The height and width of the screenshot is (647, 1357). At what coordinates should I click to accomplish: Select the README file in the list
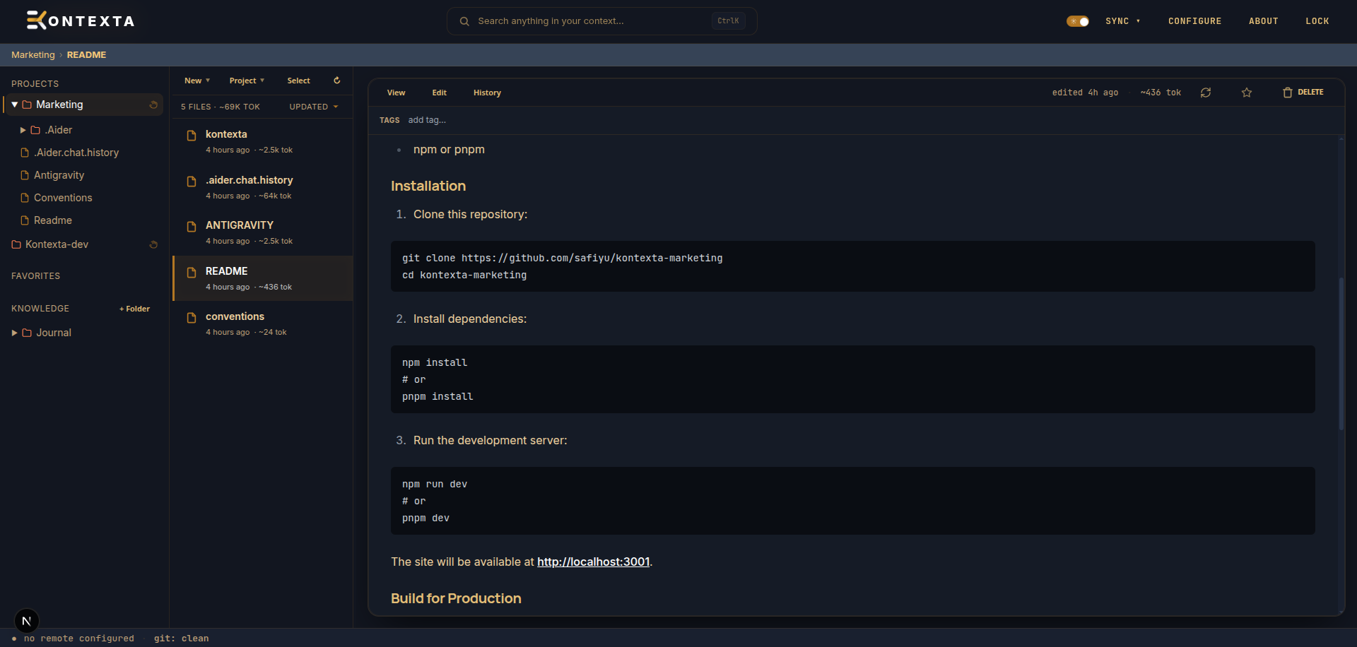263,278
